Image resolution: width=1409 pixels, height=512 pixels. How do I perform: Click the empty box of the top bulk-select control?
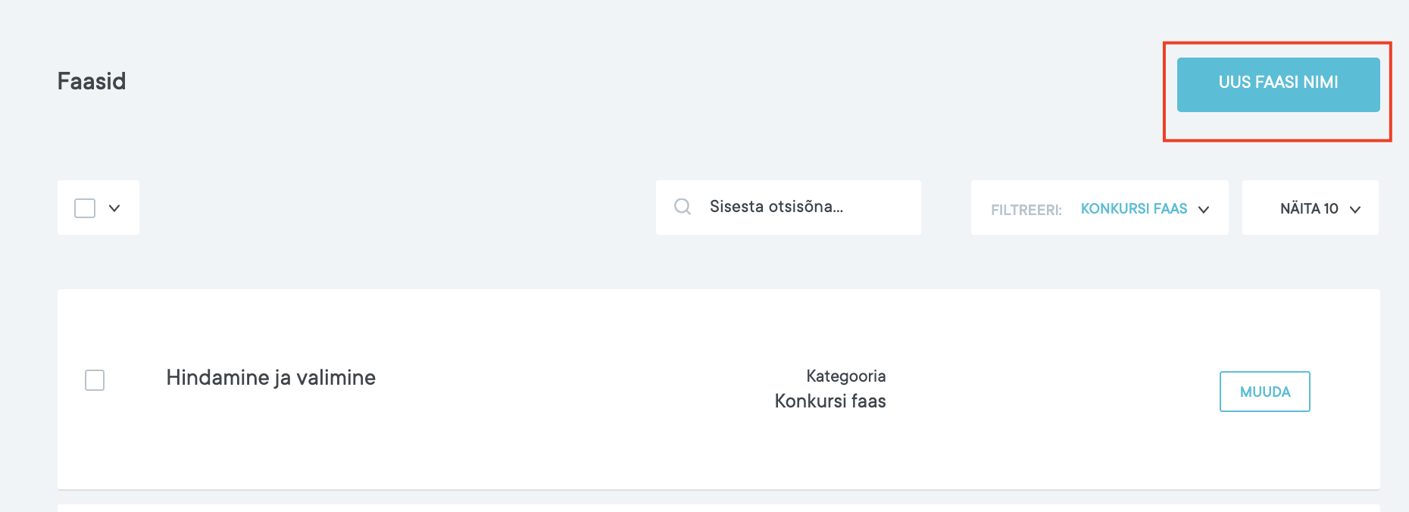click(85, 208)
